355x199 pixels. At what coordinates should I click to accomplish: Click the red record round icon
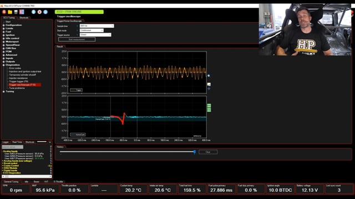tap(39, 12)
